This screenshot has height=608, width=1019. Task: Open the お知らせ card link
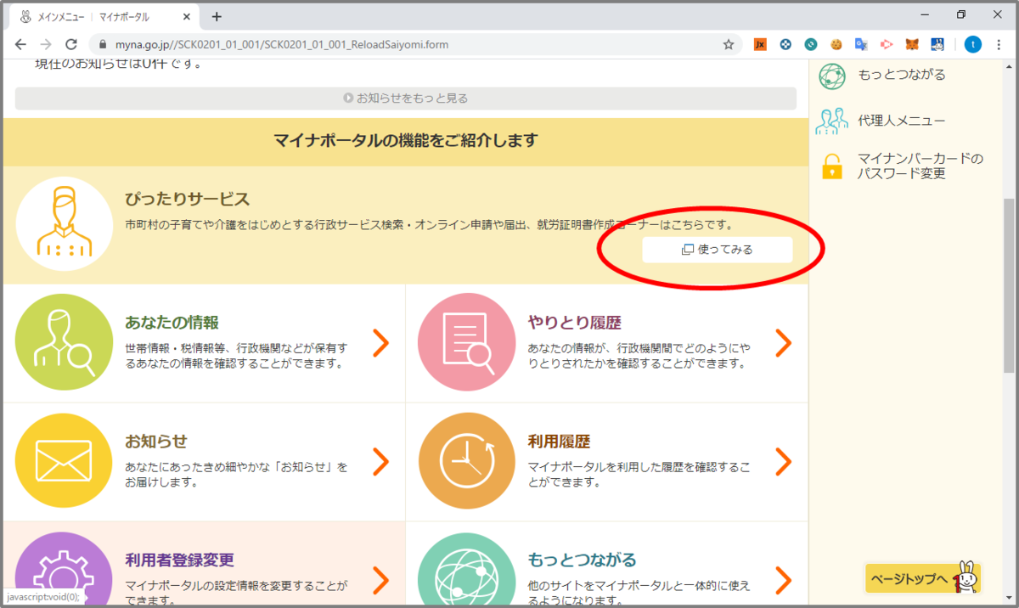coord(156,442)
